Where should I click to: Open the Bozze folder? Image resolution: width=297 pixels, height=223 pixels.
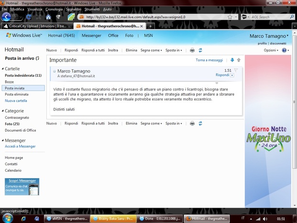[x=9, y=82]
